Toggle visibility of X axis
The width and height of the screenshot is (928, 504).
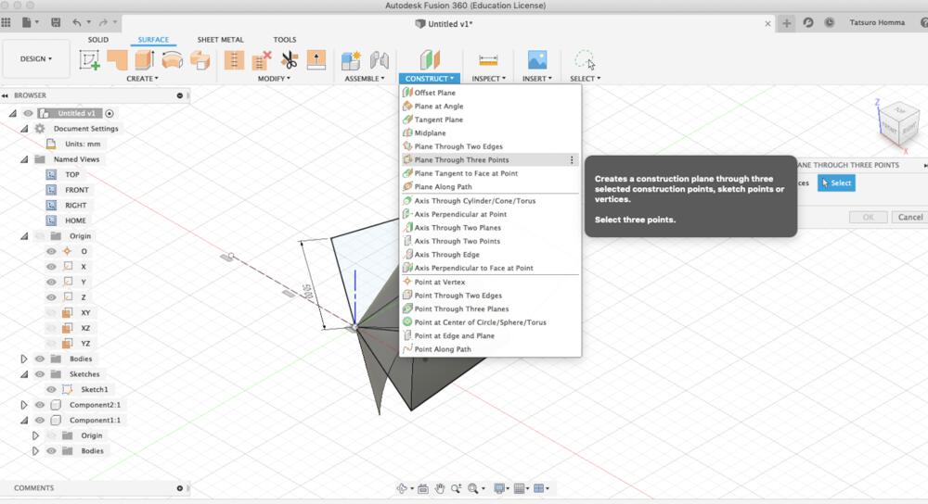(51, 267)
